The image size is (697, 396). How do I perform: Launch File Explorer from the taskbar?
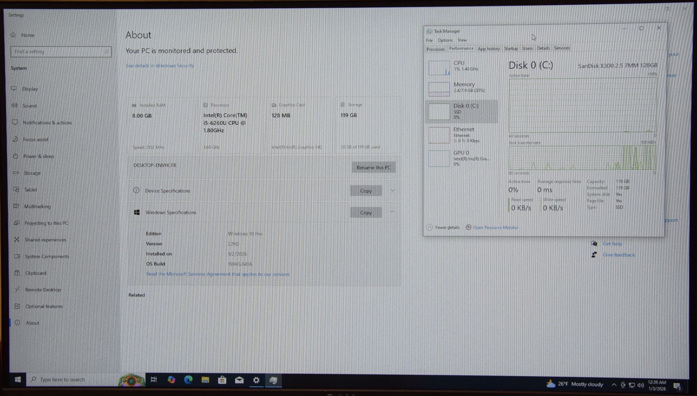(205, 380)
